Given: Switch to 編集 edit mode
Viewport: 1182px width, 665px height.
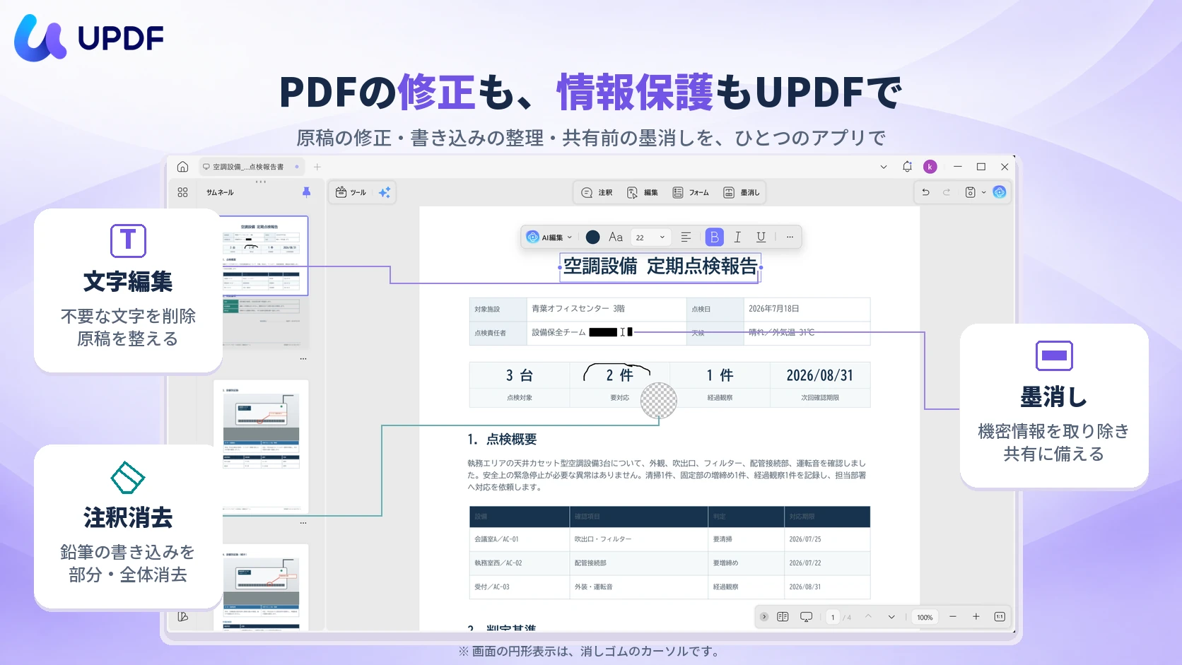Looking at the screenshot, I should (x=643, y=192).
